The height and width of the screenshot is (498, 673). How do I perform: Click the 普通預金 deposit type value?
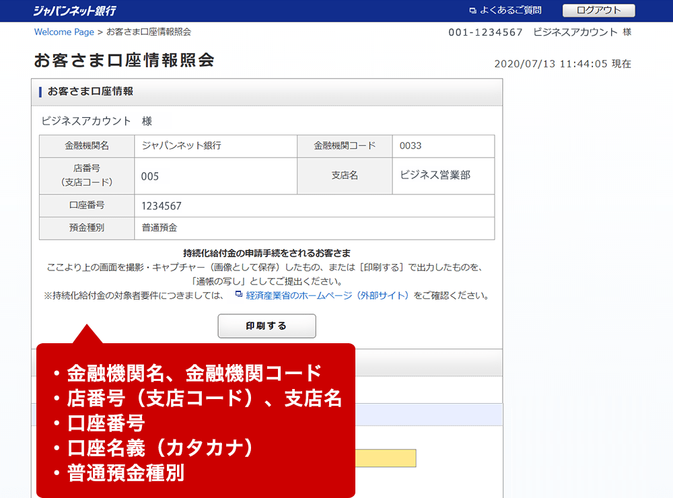point(160,228)
